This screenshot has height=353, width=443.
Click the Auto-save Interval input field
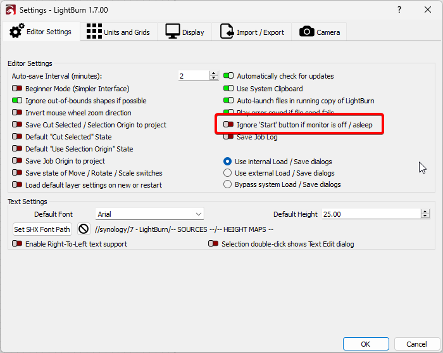point(194,76)
